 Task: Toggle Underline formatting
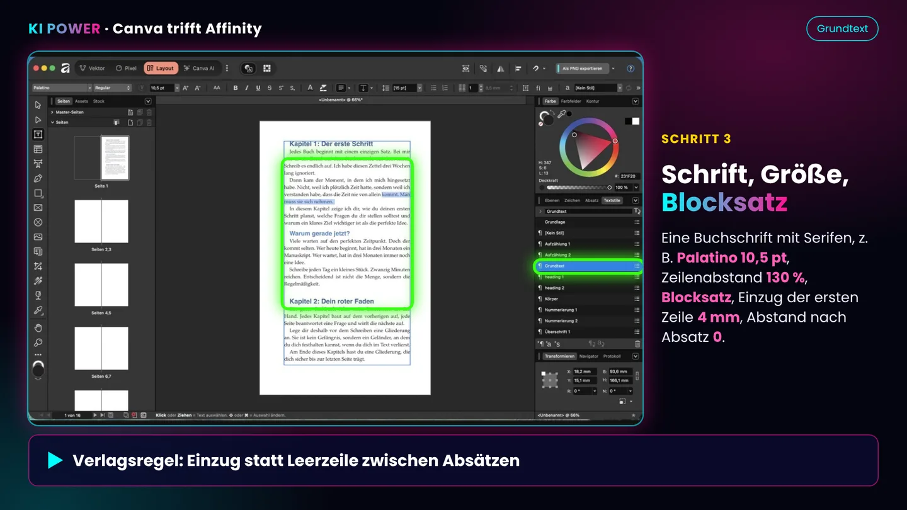(x=258, y=88)
